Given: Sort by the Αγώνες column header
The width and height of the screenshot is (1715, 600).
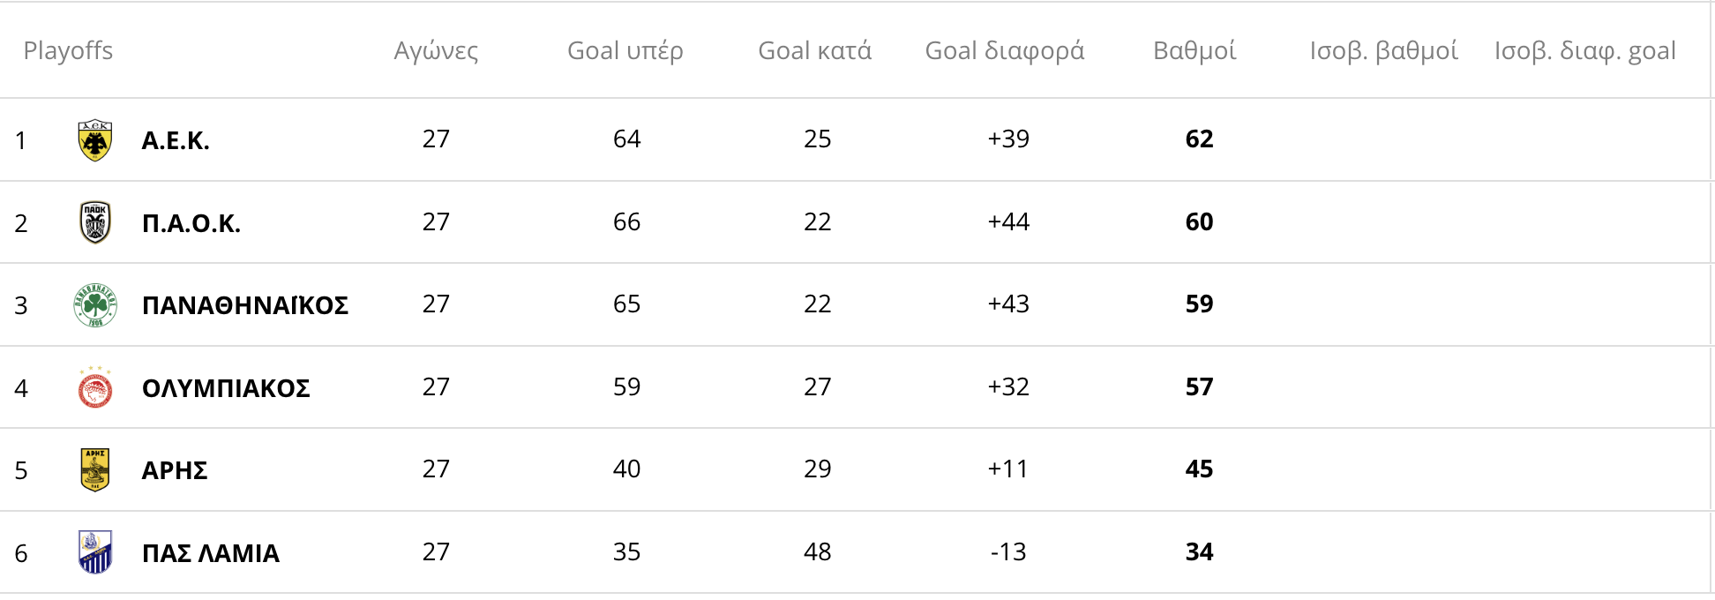Looking at the screenshot, I should coord(436,51).
